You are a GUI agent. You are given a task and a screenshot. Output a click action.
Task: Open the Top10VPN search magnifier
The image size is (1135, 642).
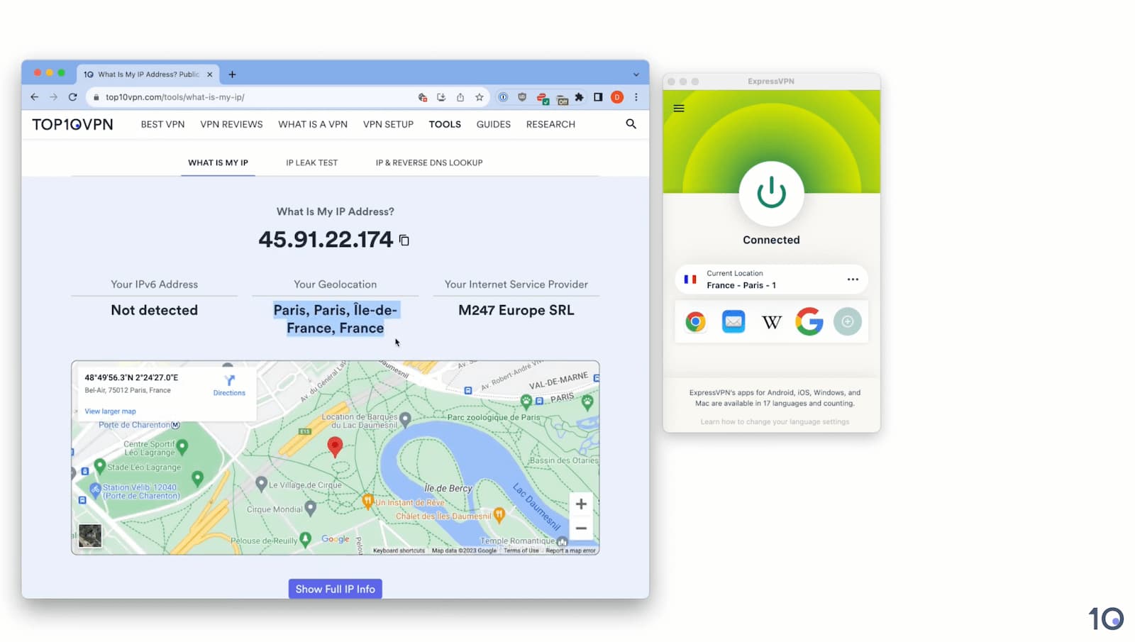(630, 124)
